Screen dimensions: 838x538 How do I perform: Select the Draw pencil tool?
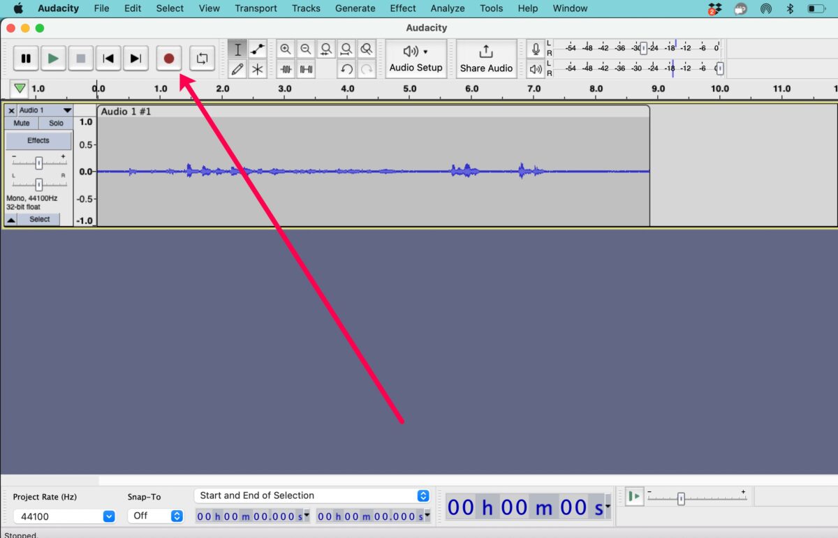237,69
